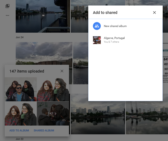Click the 'Add to shared' dialog title
168x141 pixels.
[x=105, y=12]
